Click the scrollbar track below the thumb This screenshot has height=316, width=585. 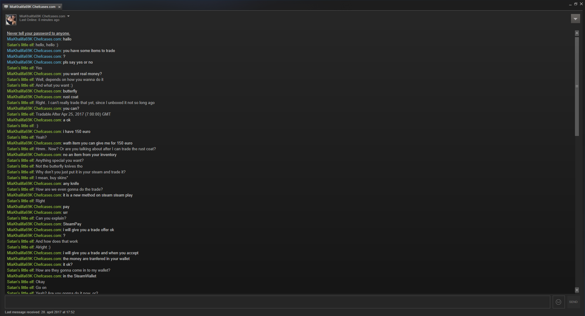577,212
